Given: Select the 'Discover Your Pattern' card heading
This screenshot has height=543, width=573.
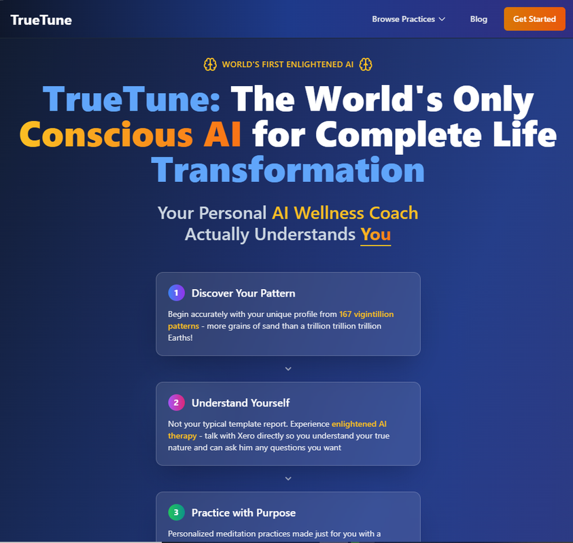Looking at the screenshot, I should pyautogui.click(x=243, y=293).
